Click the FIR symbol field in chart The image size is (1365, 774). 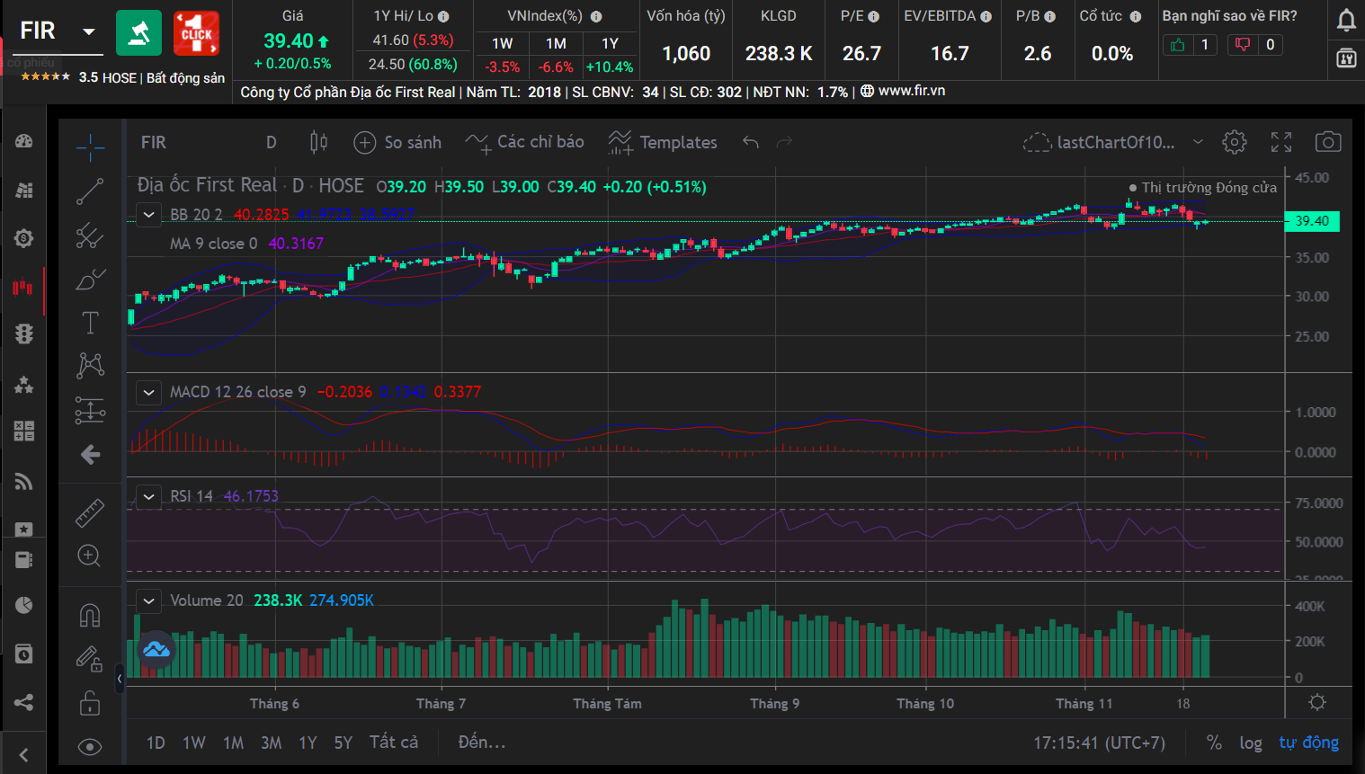154,142
